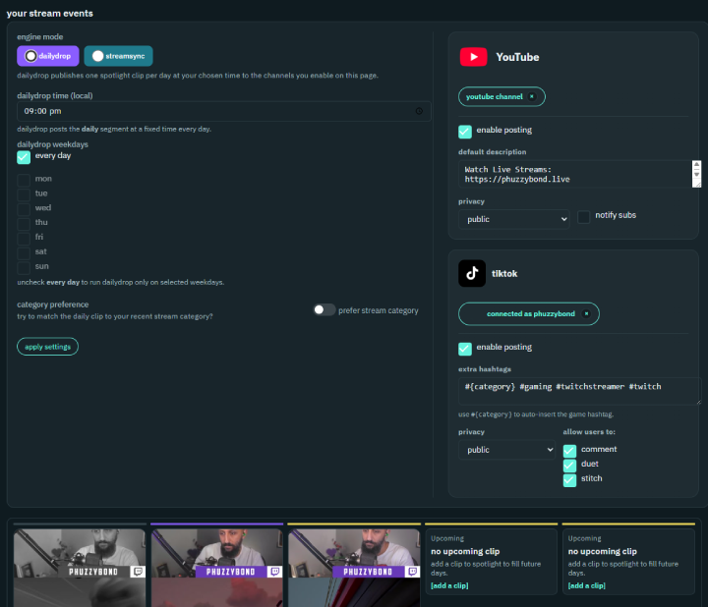Edit the YouTube default description text box
The image size is (708, 607).
pos(580,174)
